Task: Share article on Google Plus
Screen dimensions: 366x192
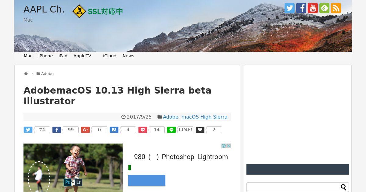Action: coord(85,130)
